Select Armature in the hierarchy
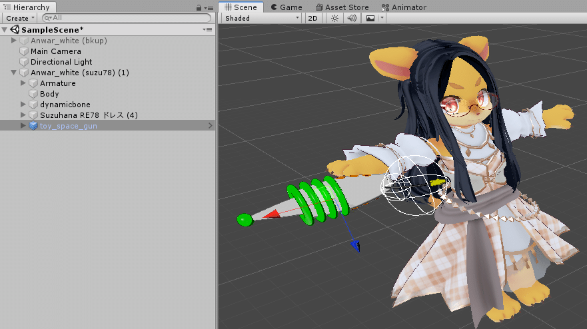Image resolution: width=587 pixels, height=329 pixels. (x=58, y=83)
